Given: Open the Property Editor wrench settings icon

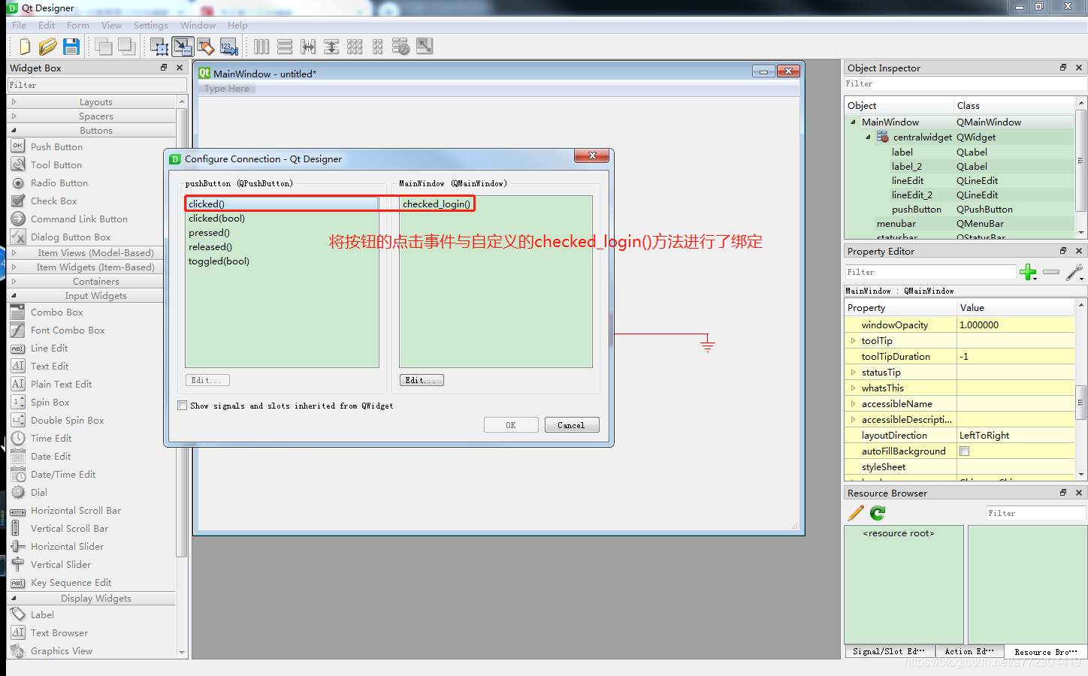Looking at the screenshot, I should click(x=1074, y=272).
